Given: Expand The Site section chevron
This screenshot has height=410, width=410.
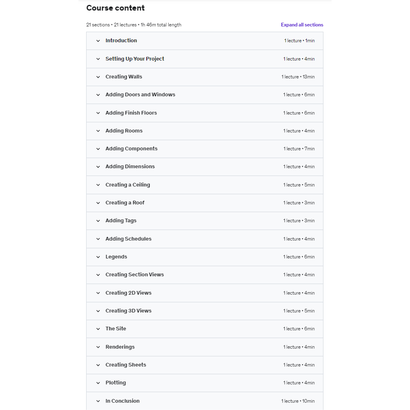Looking at the screenshot, I should point(98,329).
